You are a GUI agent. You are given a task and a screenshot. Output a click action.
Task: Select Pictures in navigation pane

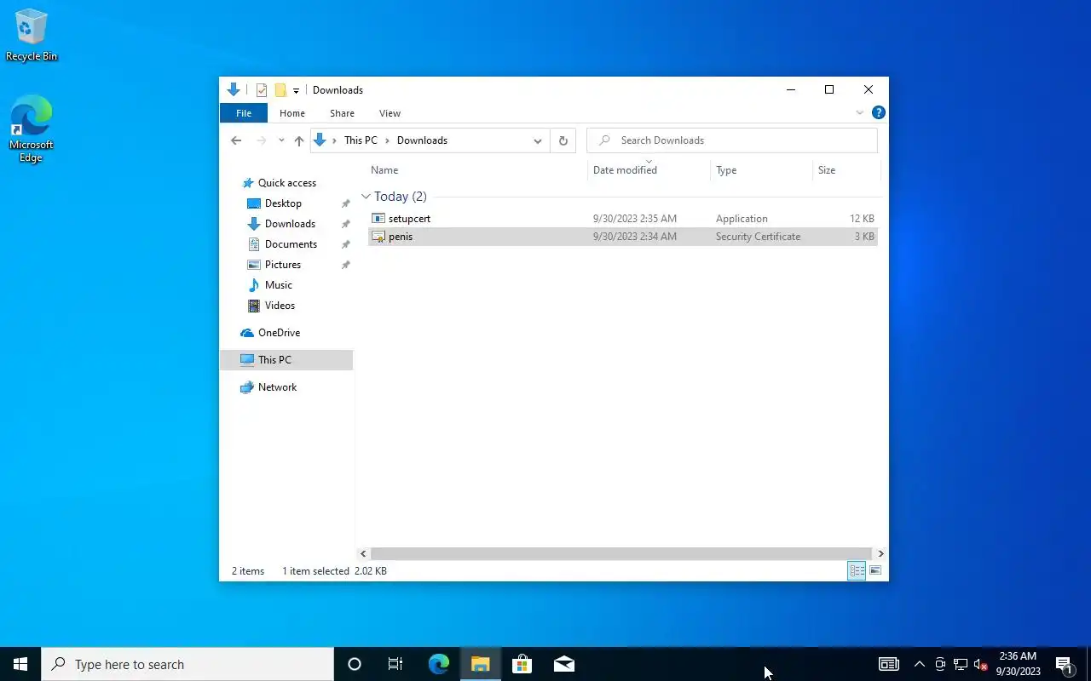tap(283, 265)
